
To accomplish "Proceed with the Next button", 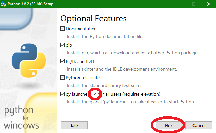I will (169, 125).
